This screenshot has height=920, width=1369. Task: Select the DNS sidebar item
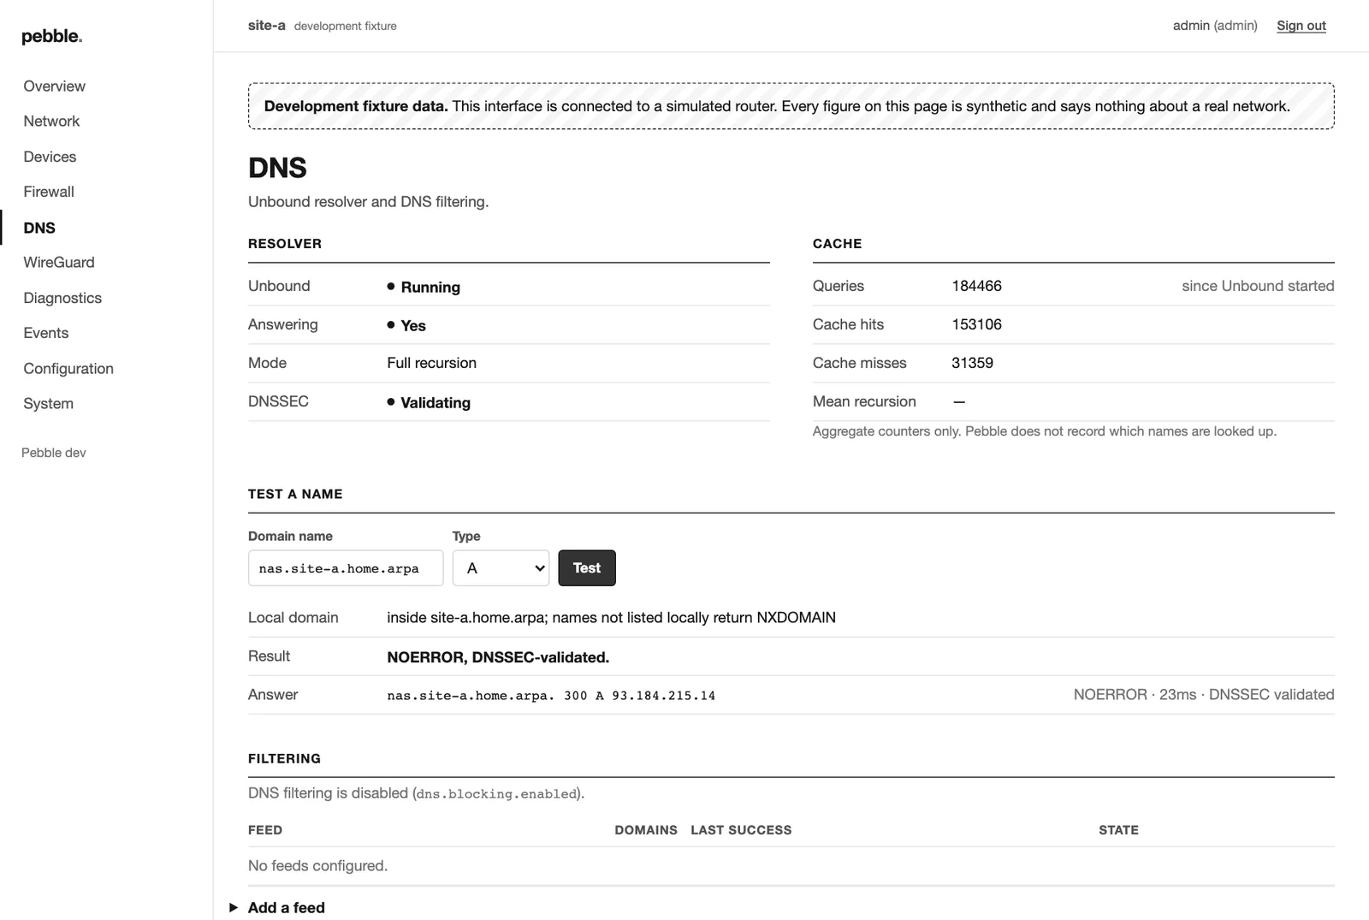(x=39, y=228)
